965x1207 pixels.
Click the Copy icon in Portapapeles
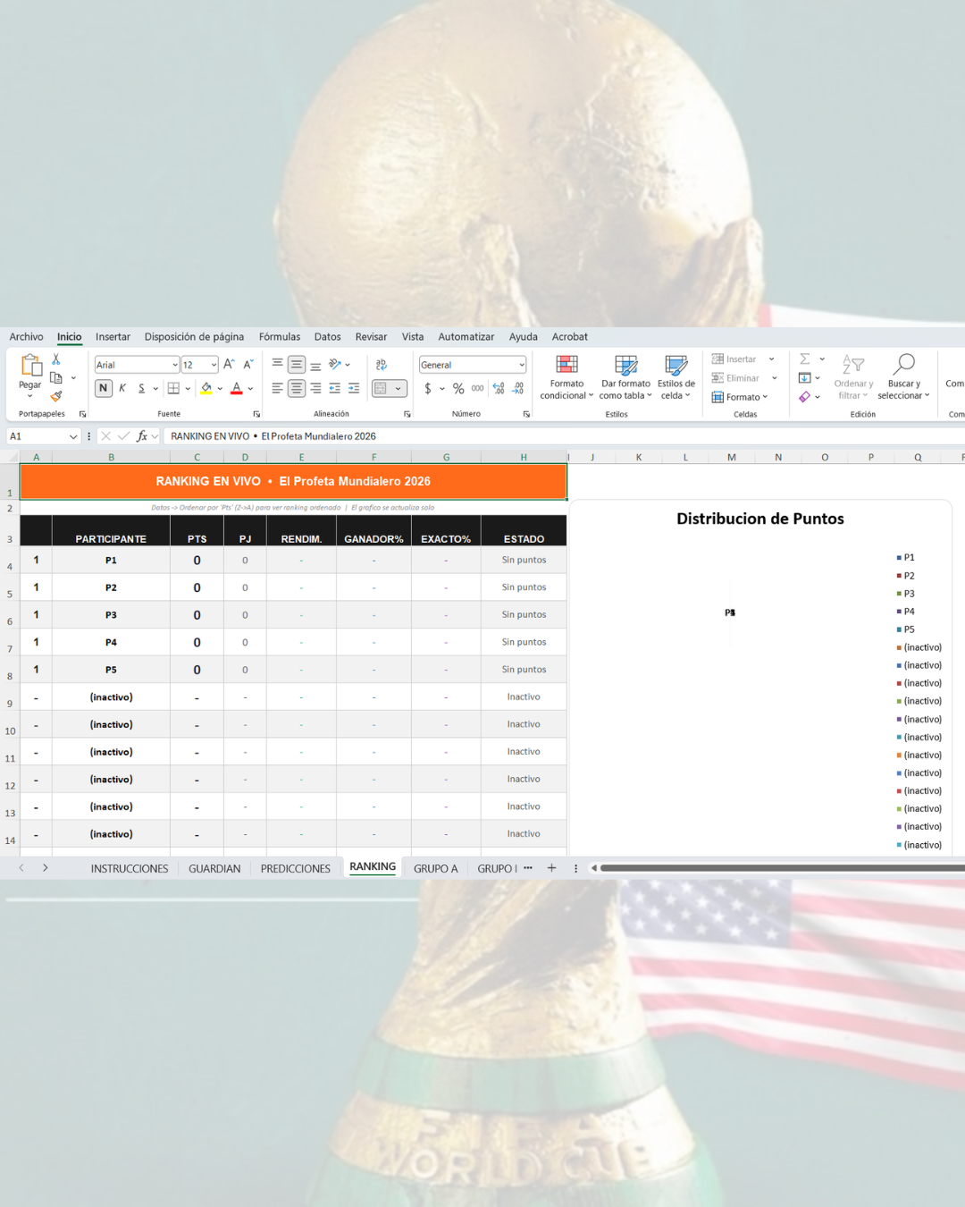point(56,377)
